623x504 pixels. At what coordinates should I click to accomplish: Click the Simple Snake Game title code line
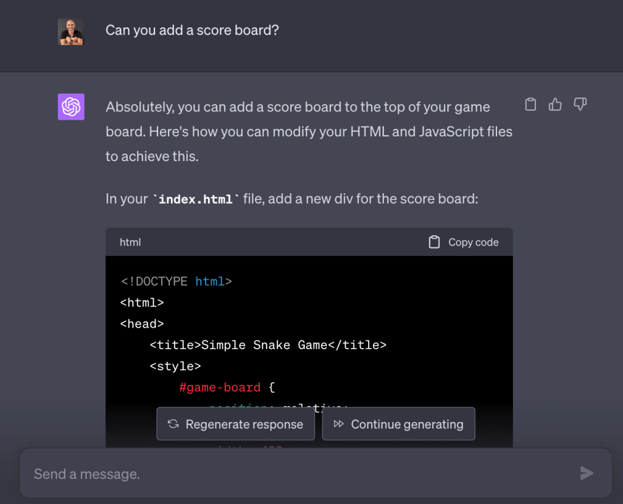click(268, 345)
